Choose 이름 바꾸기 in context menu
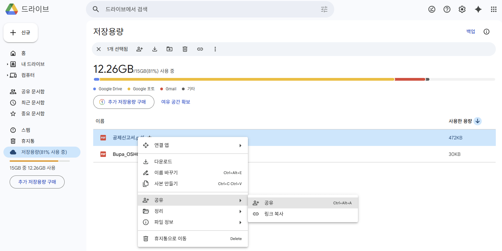The height and width of the screenshot is (251, 502). pos(193,173)
